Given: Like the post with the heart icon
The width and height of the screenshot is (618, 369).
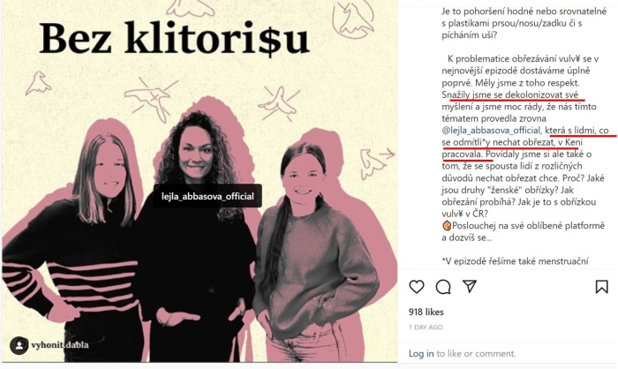Looking at the screenshot, I should (x=417, y=287).
